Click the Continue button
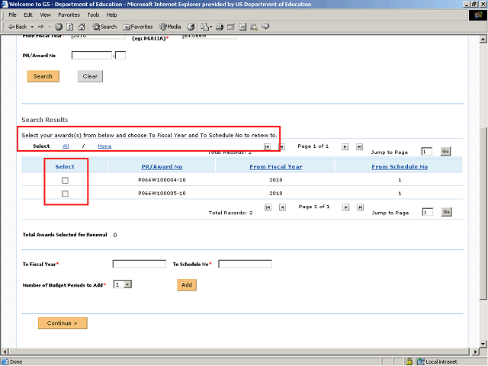Screen dimensions: 488x366 (x=63, y=323)
